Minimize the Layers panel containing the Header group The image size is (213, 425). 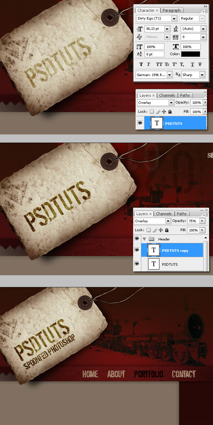tap(202, 210)
